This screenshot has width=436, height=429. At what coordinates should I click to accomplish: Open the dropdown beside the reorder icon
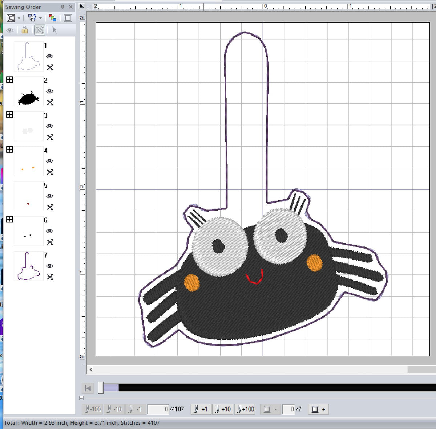(x=41, y=17)
